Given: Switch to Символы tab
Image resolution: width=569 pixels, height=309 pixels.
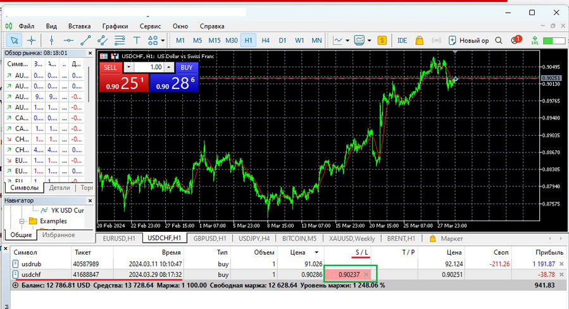Looking at the screenshot, I should pos(24,188).
